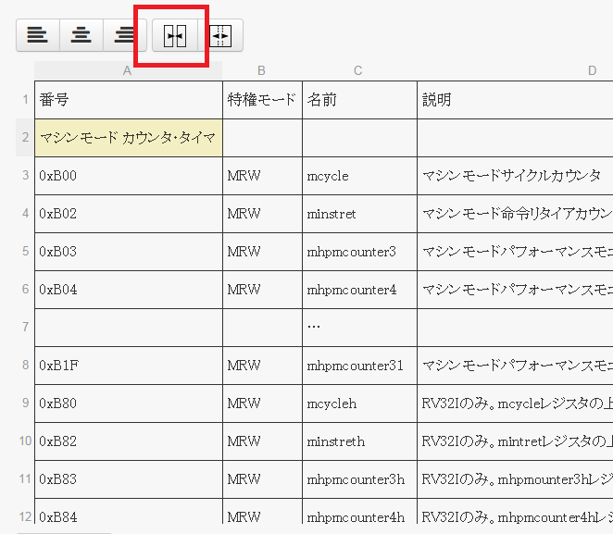The image size is (613, 534).
Task: Click the ellipsis cell in row 7
Action: tap(359, 327)
